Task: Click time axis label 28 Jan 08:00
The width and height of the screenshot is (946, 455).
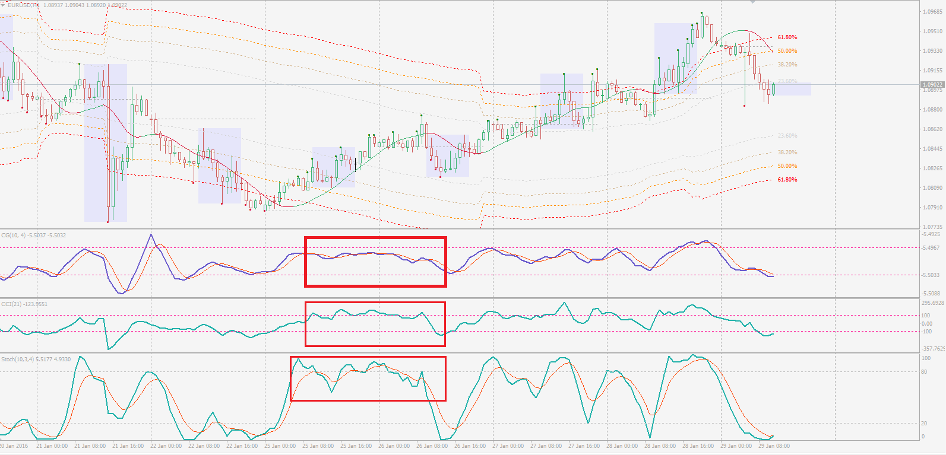Action: point(660,446)
